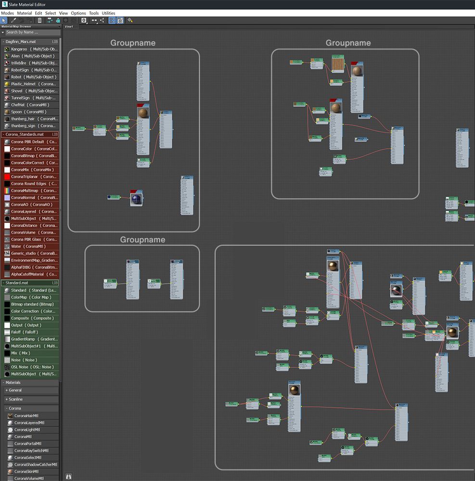Collapse the Standard.mat library section

(4, 283)
